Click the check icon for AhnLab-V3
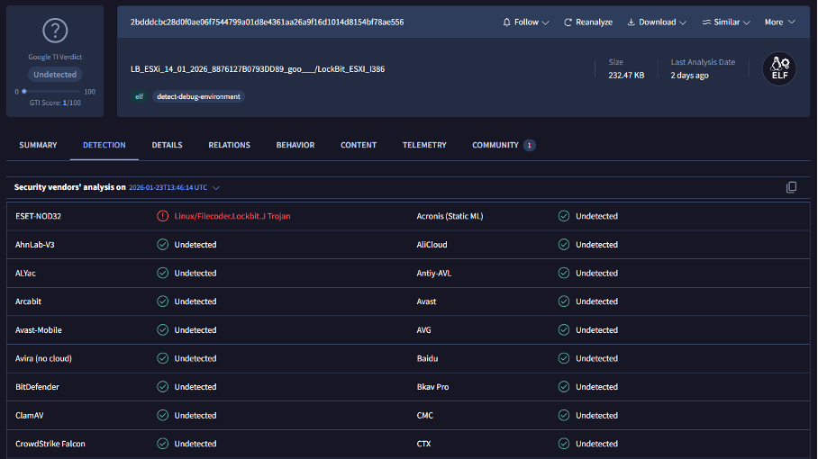Image resolution: width=818 pixels, height=459 pixels. pyautogui.click(x=163, y=244)
